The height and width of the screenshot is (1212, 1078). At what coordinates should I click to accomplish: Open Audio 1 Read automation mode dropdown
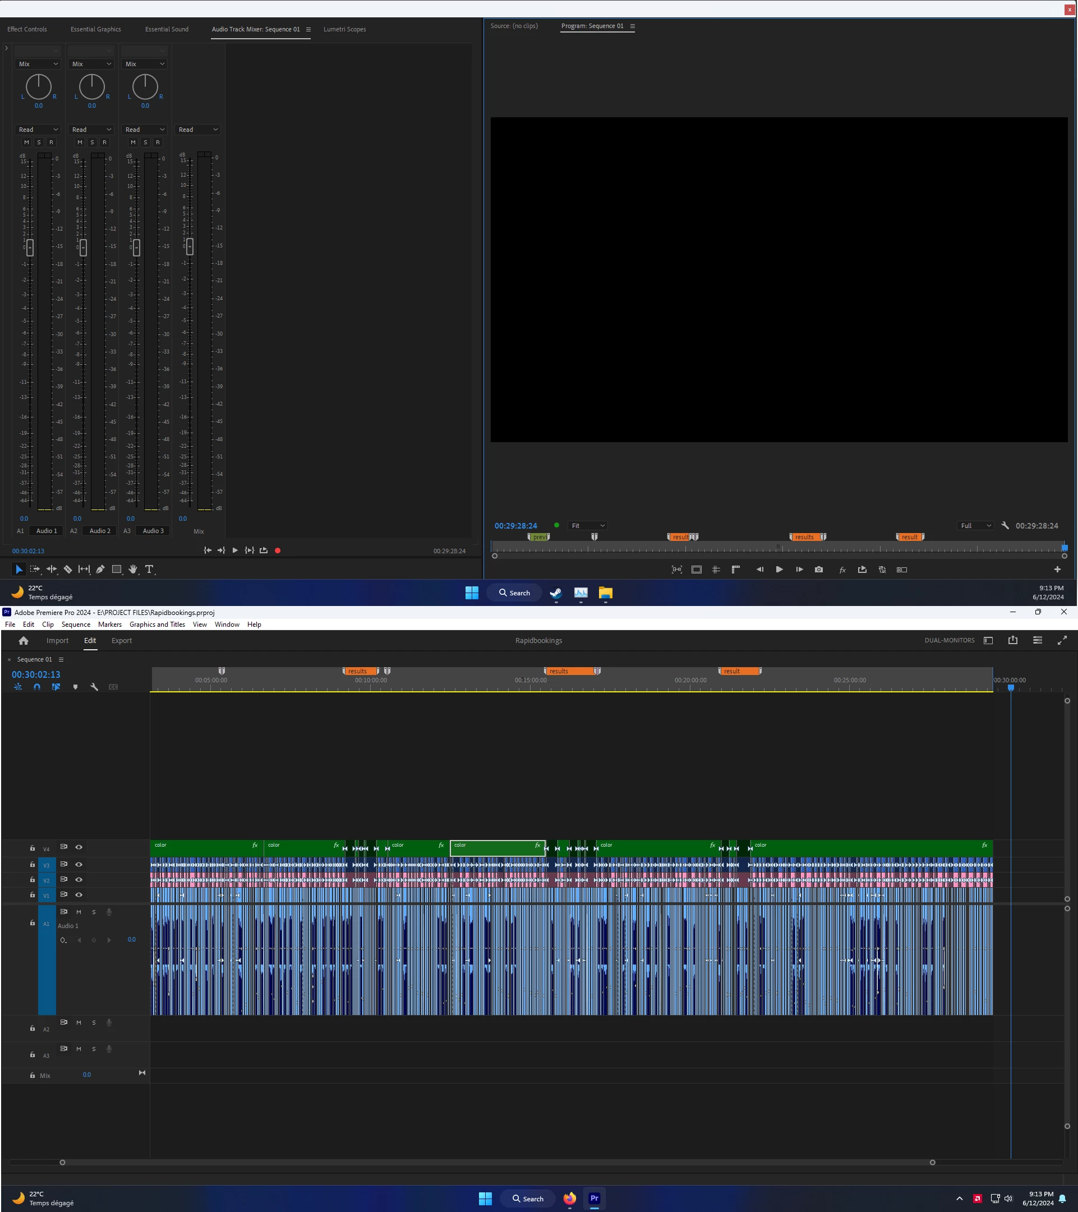click(x=38, y=130)
